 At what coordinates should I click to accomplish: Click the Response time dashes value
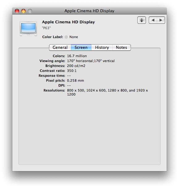69,76
